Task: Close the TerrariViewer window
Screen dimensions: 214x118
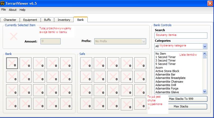Action: [210, 3]
